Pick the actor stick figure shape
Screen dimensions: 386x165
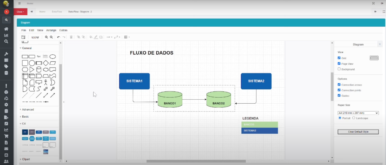pos(46,82)
